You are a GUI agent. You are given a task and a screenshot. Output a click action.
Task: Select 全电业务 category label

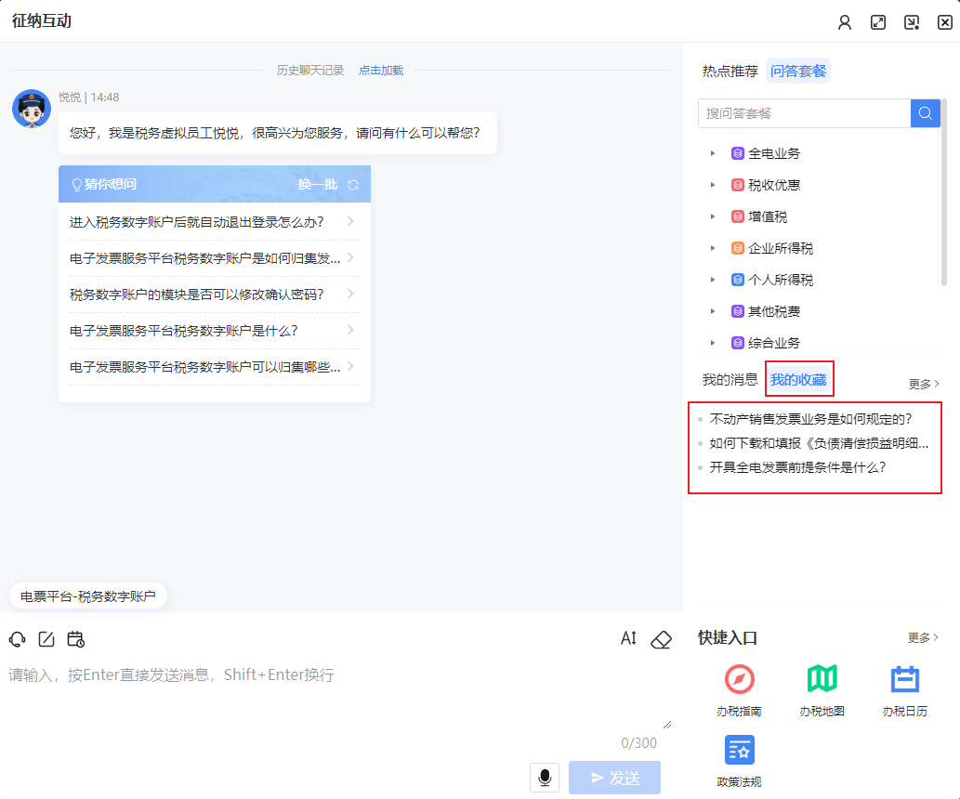click(x=774, y=153)
